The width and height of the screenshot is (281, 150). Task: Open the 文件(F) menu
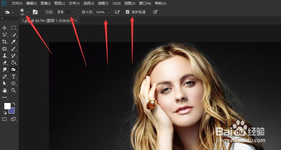coord(17,3)
